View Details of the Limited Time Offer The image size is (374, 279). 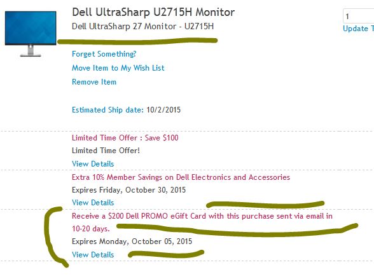click(93, 164)
